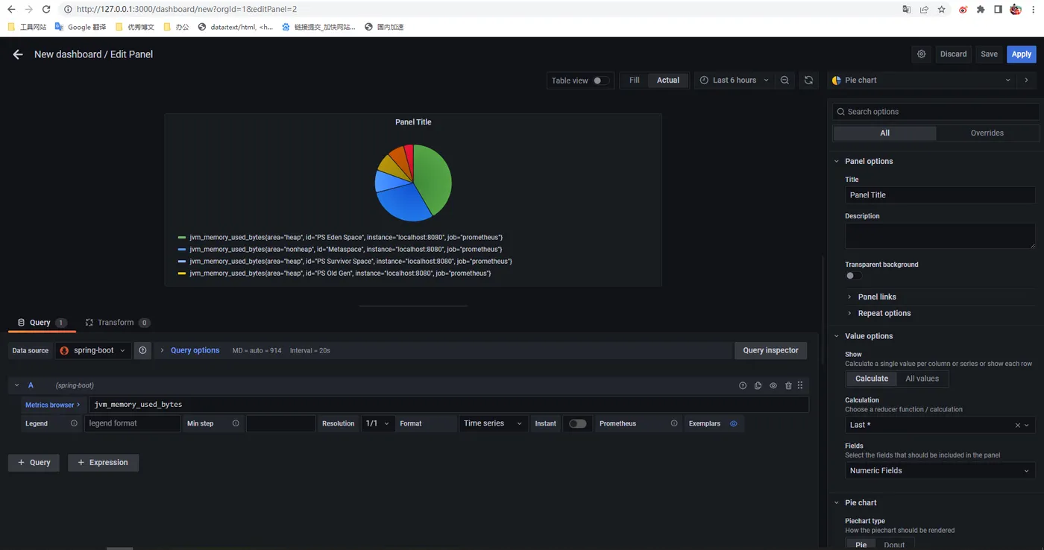Click the yellow PS Old Gen legend swatch
Image resolution: width=1044 pixels, height=550 pixels.
[181, 274]
